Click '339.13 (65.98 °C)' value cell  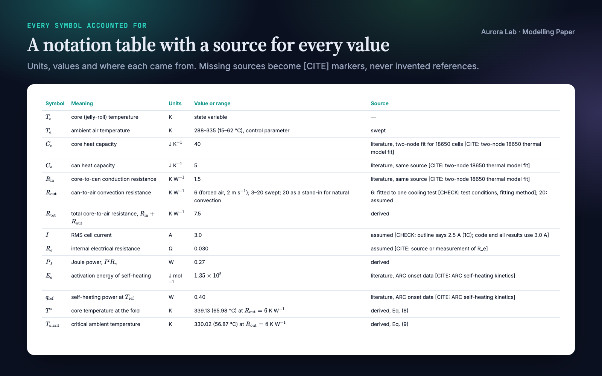pyautogui.click(x=239, y=311)
